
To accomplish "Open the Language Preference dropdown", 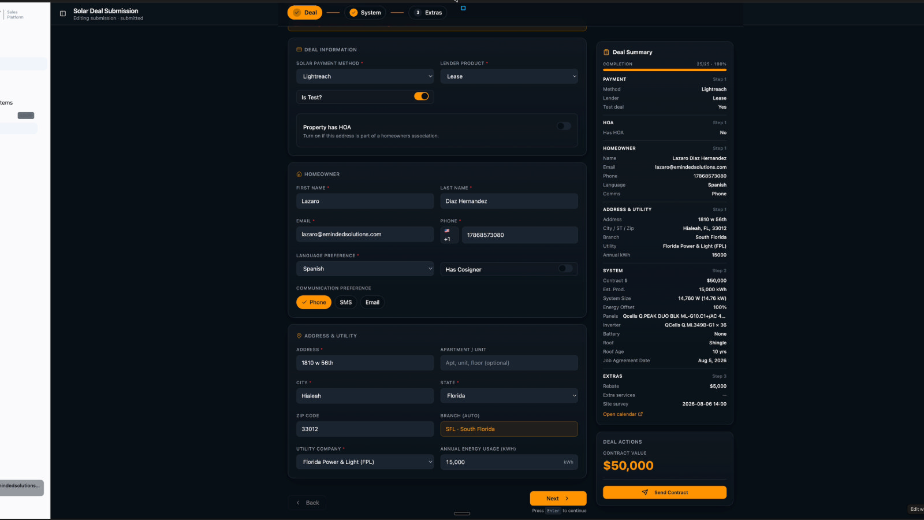I will 365,269.
